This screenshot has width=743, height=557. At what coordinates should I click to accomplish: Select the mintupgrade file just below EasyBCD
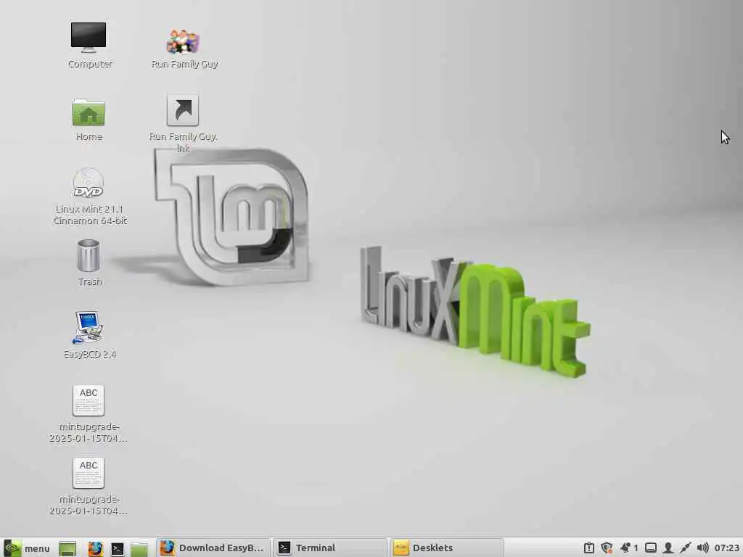point(89,400)
